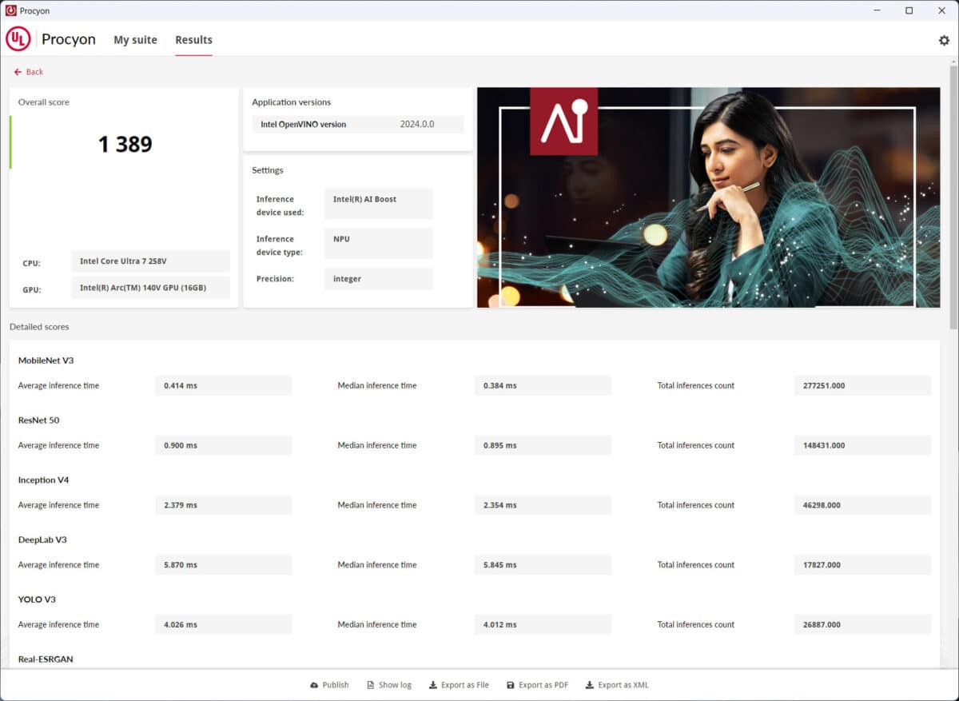Viewport: 959px width, 701px height.
Task: Click MobileNet V3 average time 0.414 ms
Action: (x=224, y=385)
